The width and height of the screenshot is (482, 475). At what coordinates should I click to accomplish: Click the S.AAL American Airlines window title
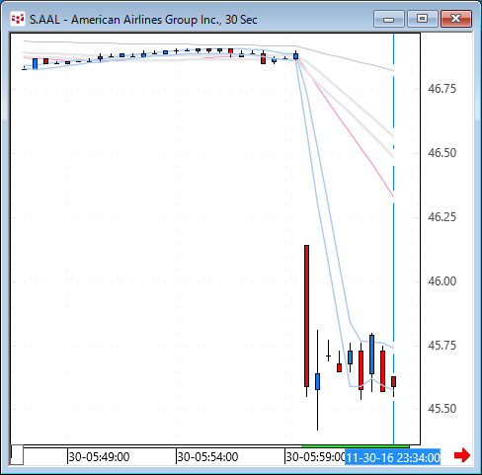click(143, 20)
